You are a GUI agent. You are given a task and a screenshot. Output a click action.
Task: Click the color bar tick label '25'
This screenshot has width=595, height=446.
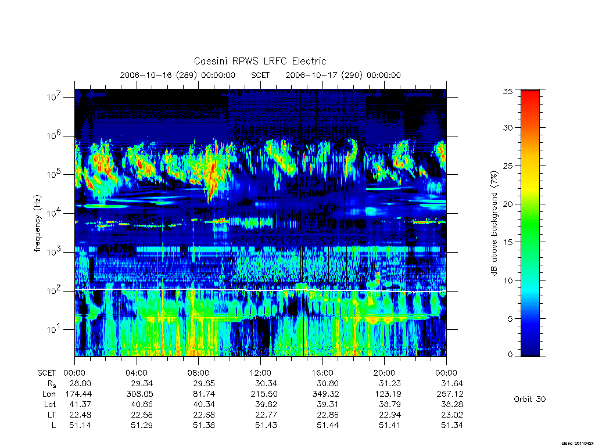pos(507,166)
